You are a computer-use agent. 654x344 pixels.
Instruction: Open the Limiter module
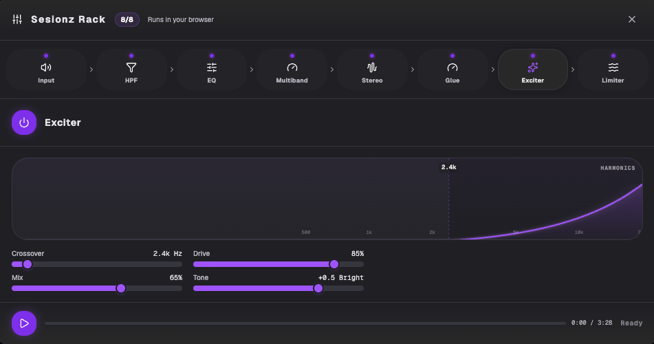613,69
